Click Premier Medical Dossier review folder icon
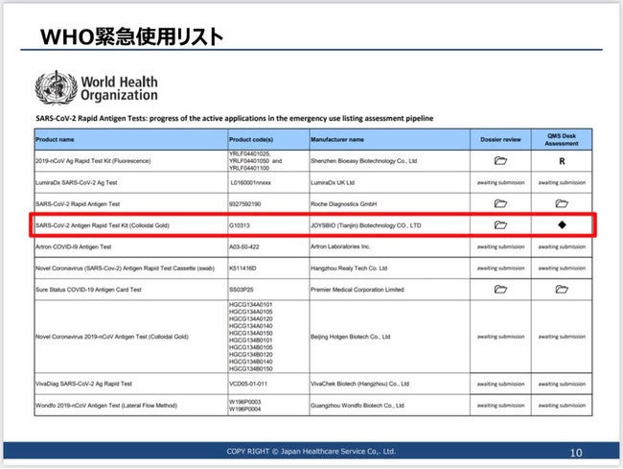Viewport: 623px width, 469px height. coord(500,290)
